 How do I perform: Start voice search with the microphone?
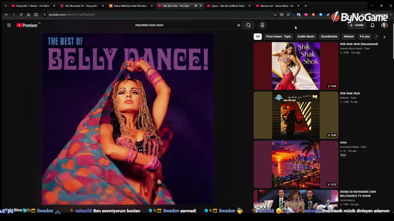coord(262,25)
